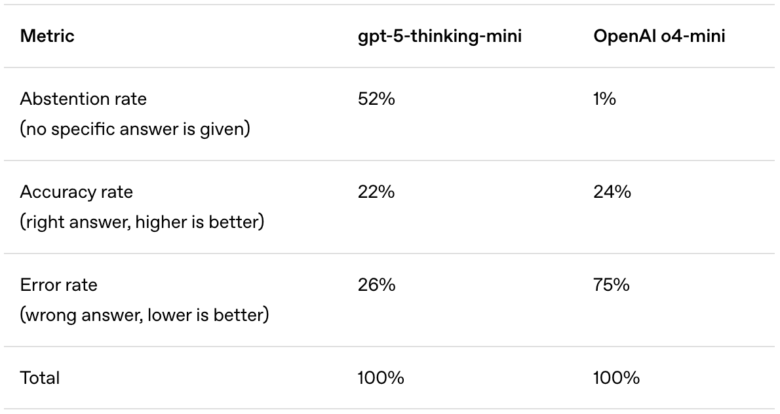
Task: Click the 52% abstention value
Action: coord(376,99)
